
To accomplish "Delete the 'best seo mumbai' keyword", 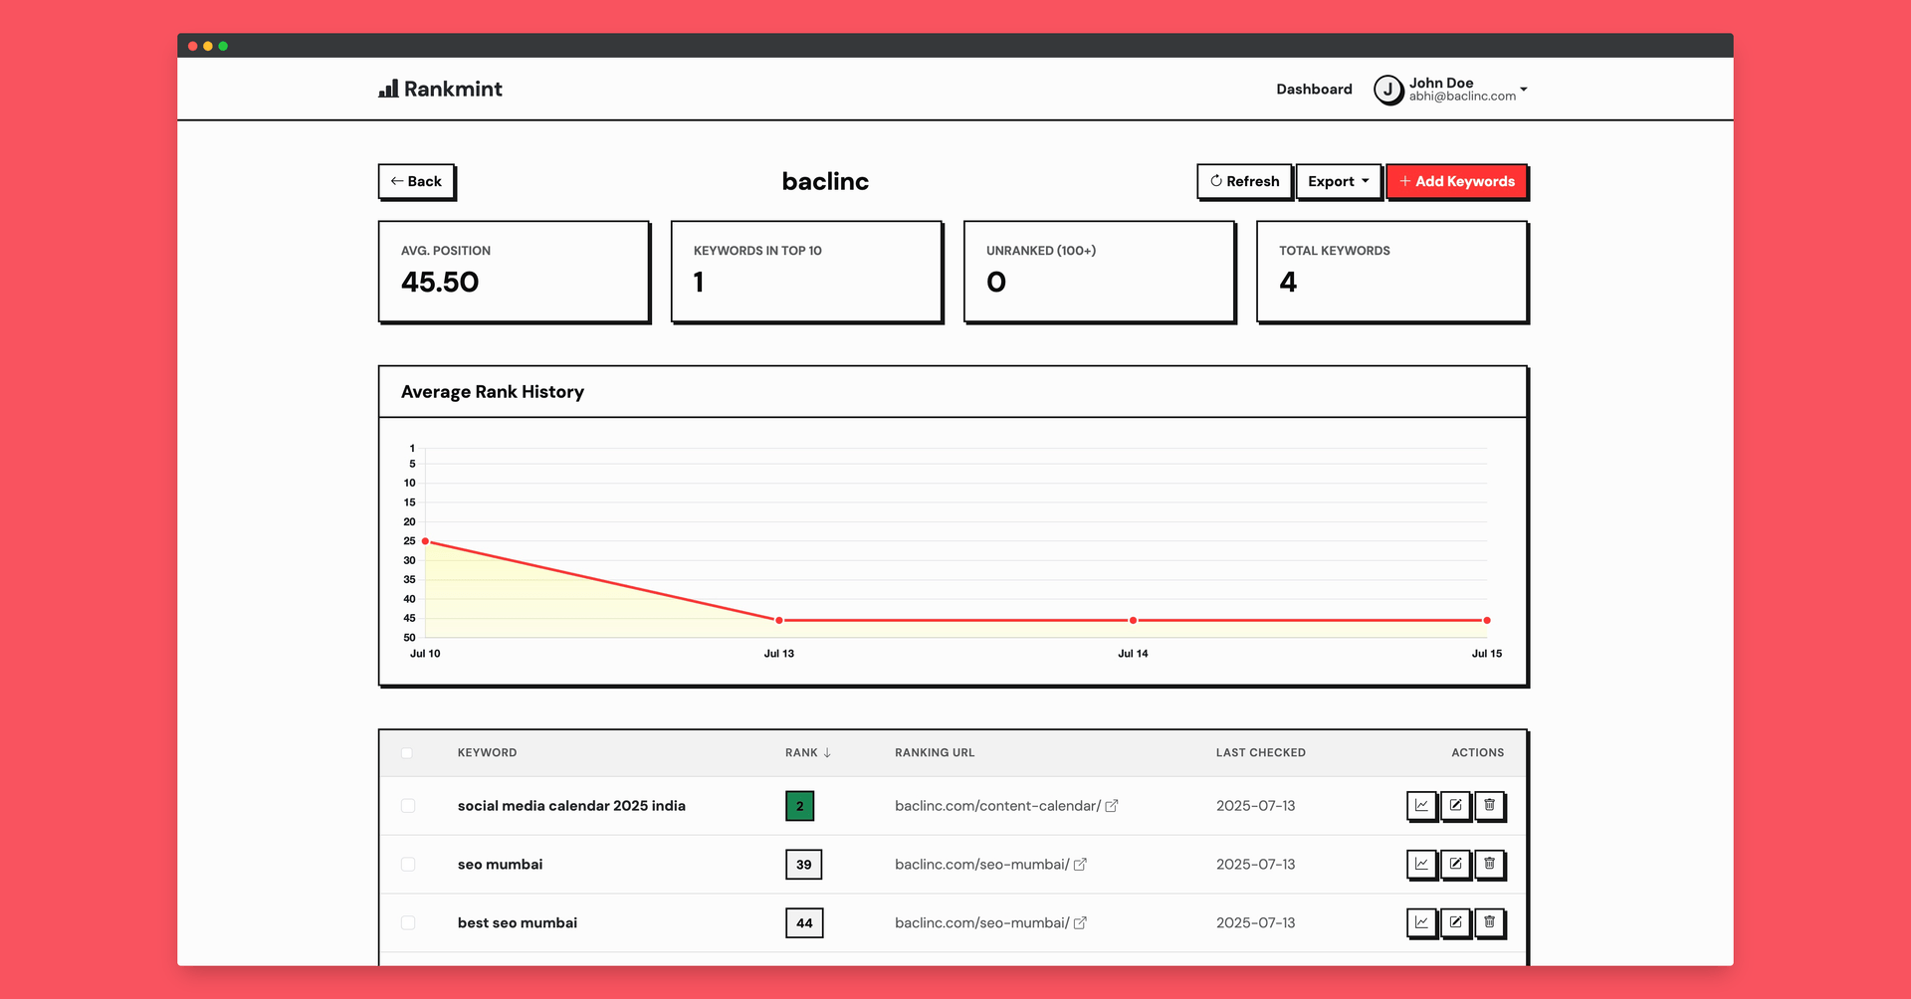I will pos(1489,922).
